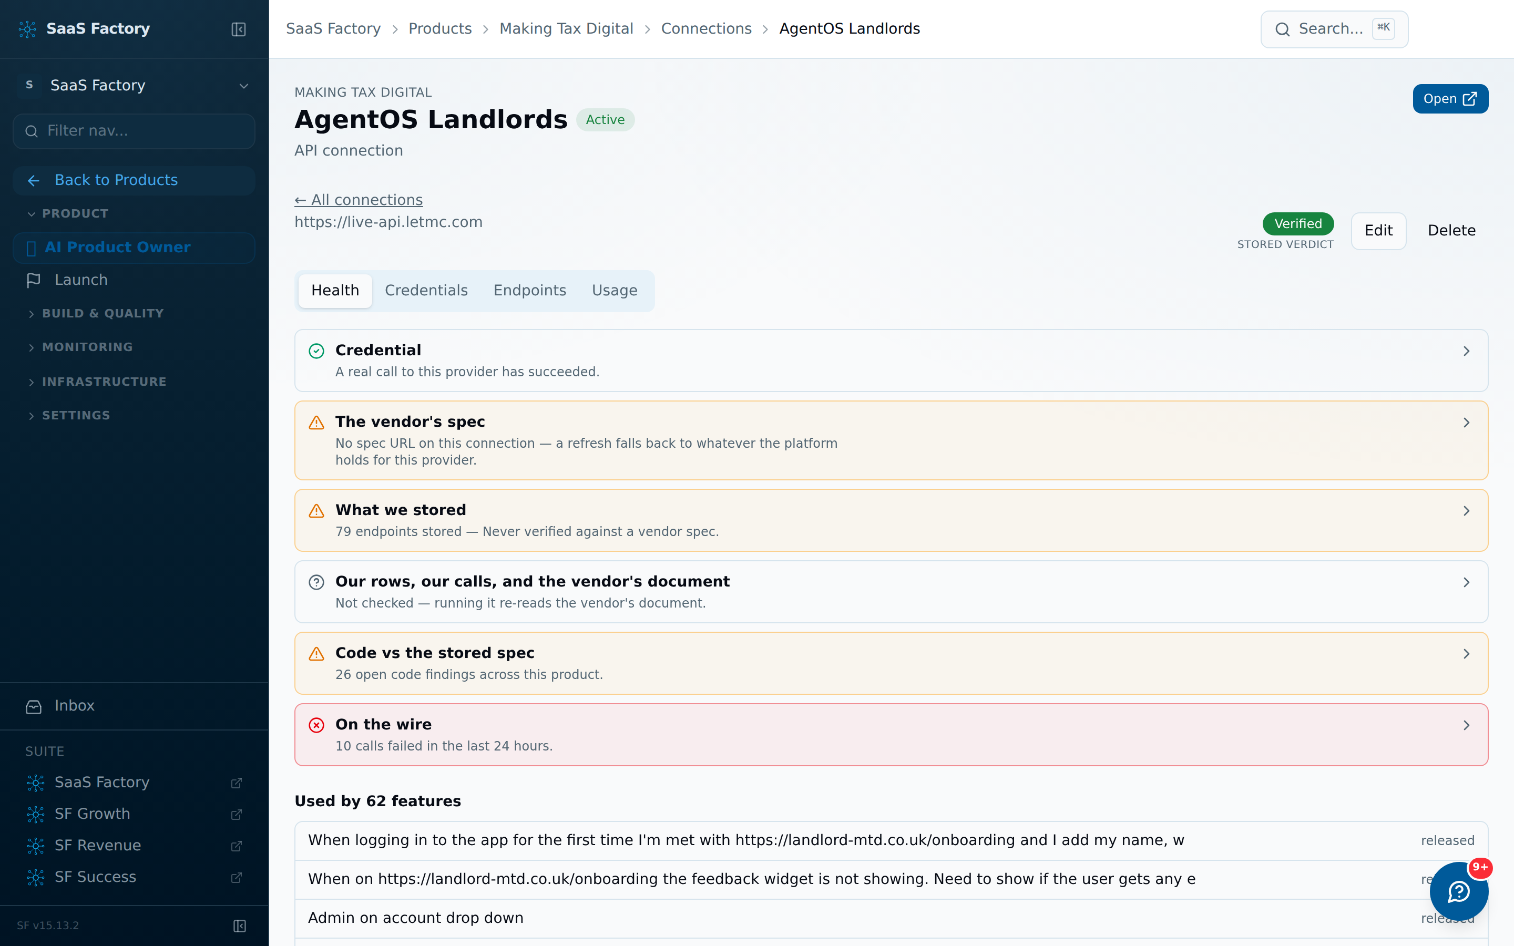Expand On the wire card chevron
The image size is (1514, 946).
pyautogui.click(x=1467, y=725)
